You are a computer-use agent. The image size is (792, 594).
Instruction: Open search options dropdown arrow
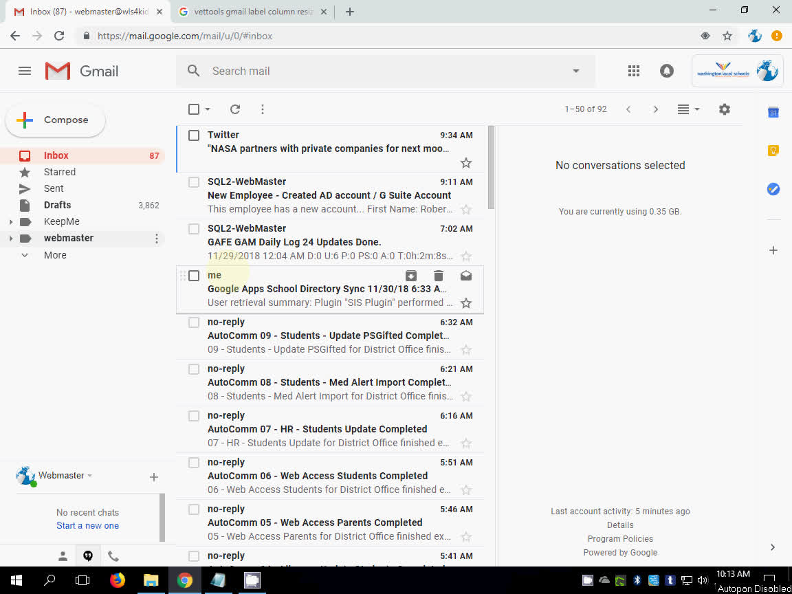point(575,71)
